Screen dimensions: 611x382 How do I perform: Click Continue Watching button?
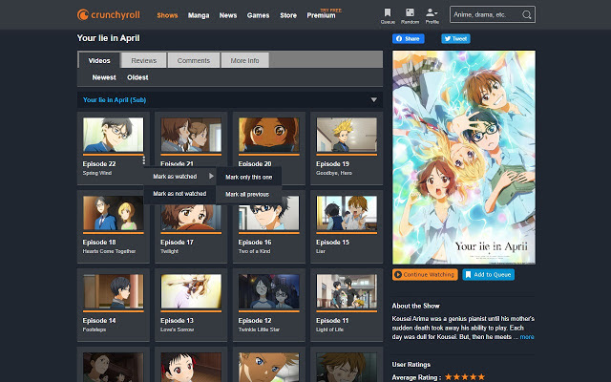425,274
